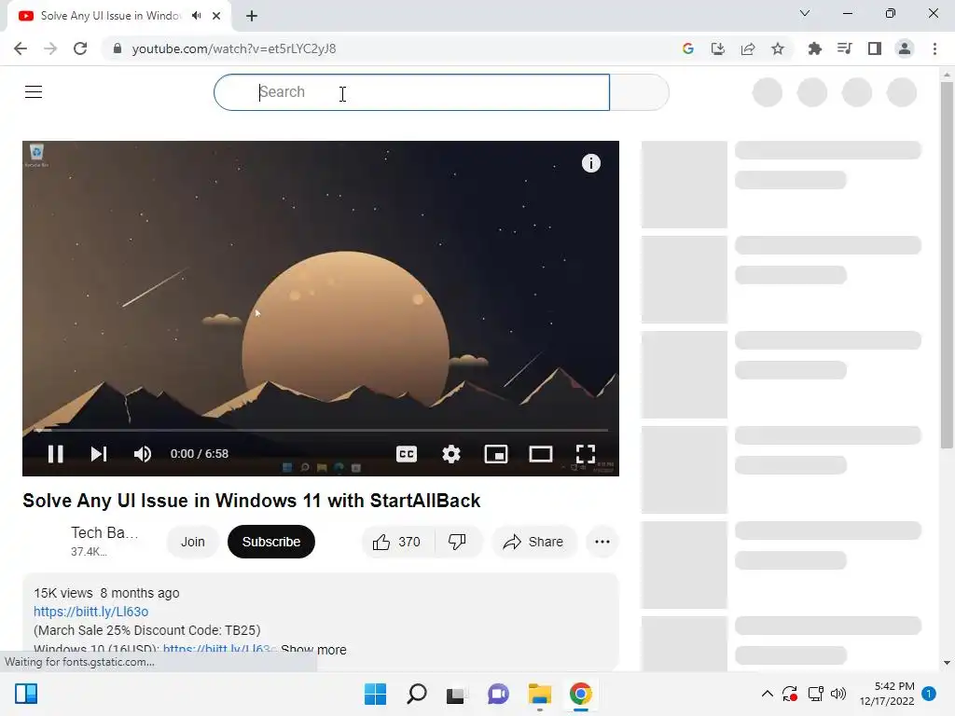Select the address bar URL
955x716 pixels.
(x=234, y=48)
